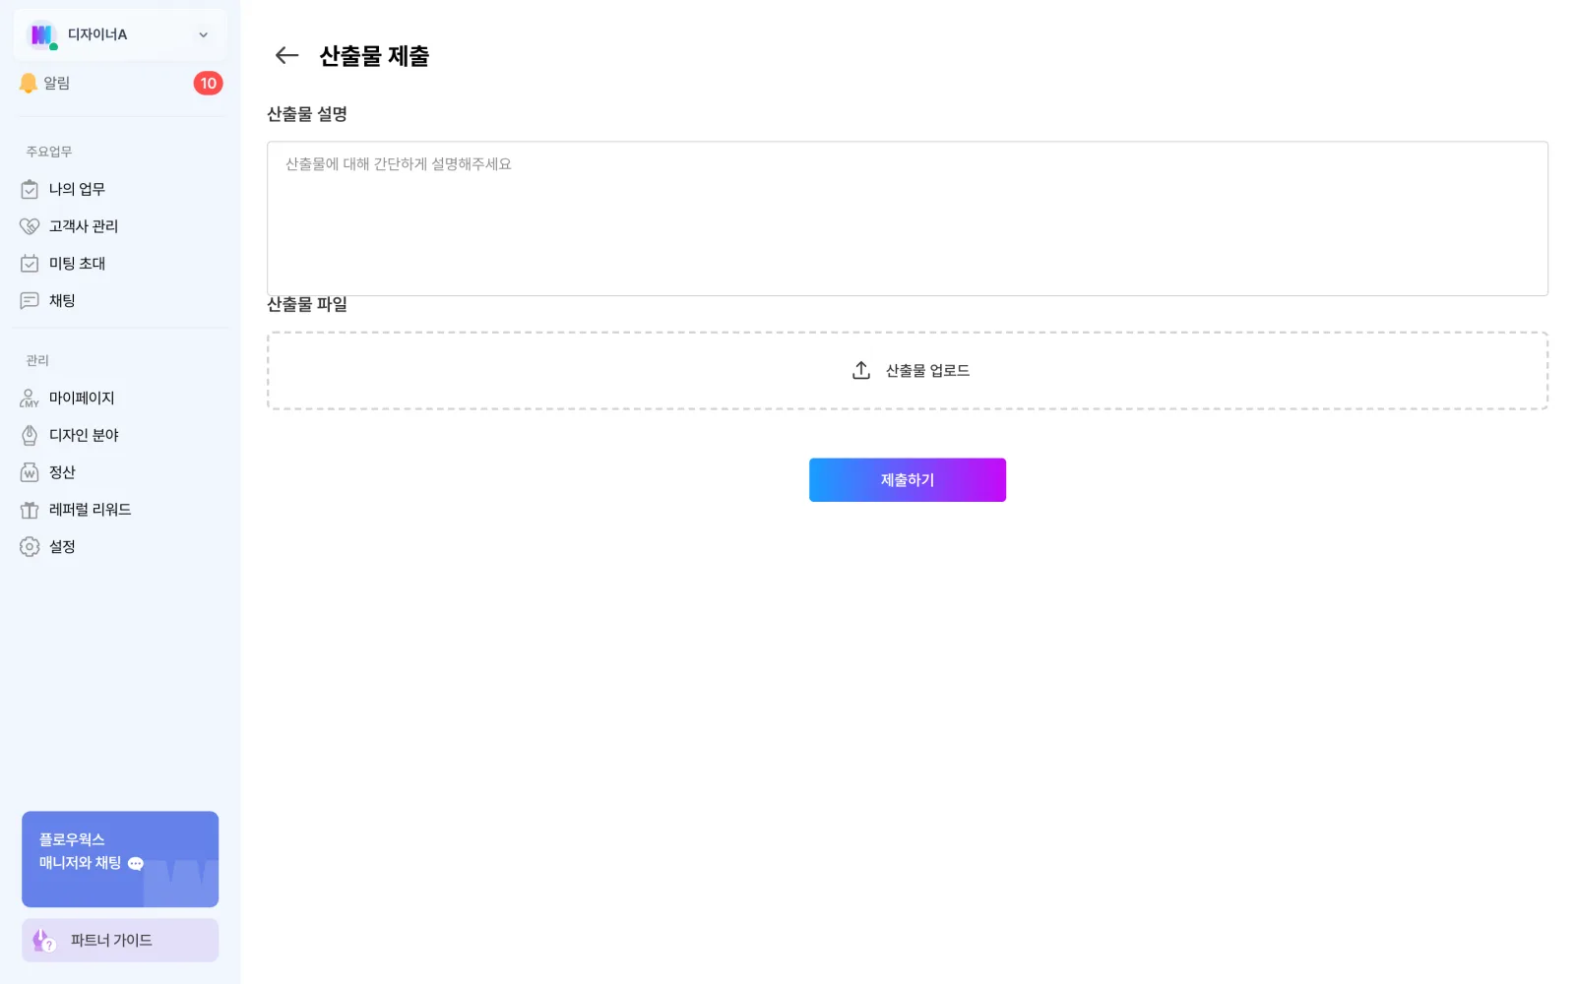This screenshot has height=984, width=1575.
Task: Click the 나의 업무 clipboard icon
Action: [30, 189]
